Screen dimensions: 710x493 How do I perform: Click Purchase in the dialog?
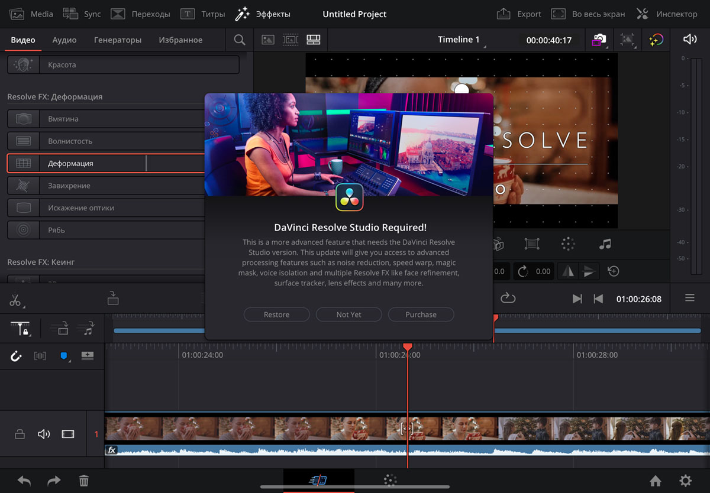tap(421, 314)
